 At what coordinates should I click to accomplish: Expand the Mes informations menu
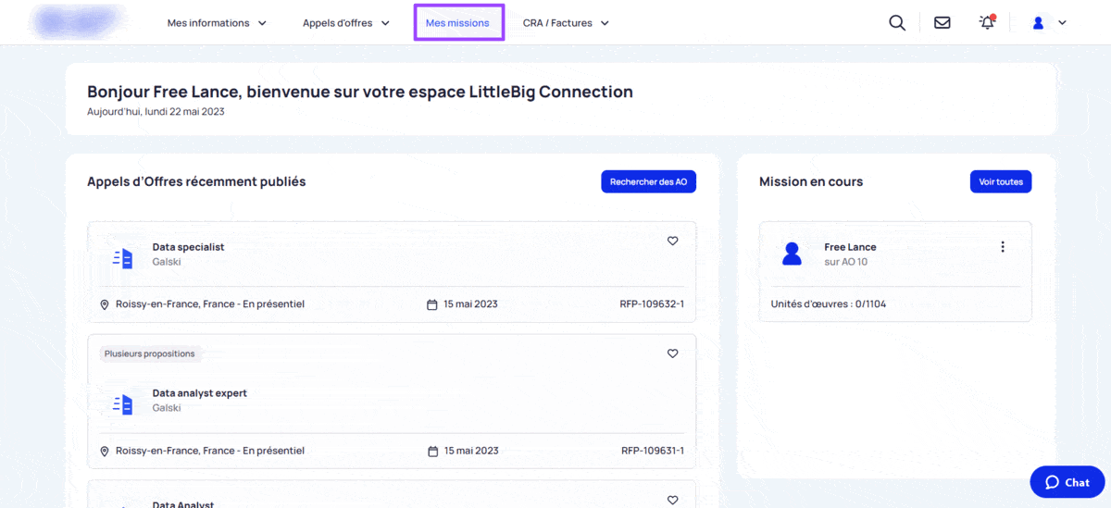(217, 23)
